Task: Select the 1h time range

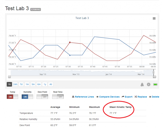Action: coord(9,84)
